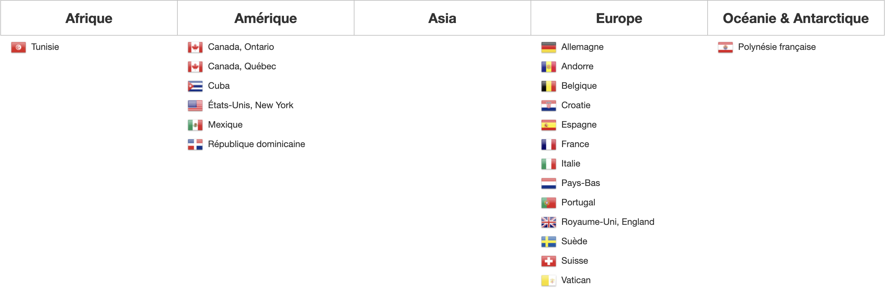Select the Asia column header

click(443, 18)
